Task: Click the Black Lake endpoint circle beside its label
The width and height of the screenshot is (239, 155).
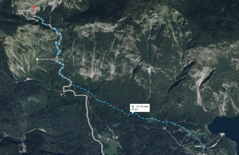Action: pos(33,11)
